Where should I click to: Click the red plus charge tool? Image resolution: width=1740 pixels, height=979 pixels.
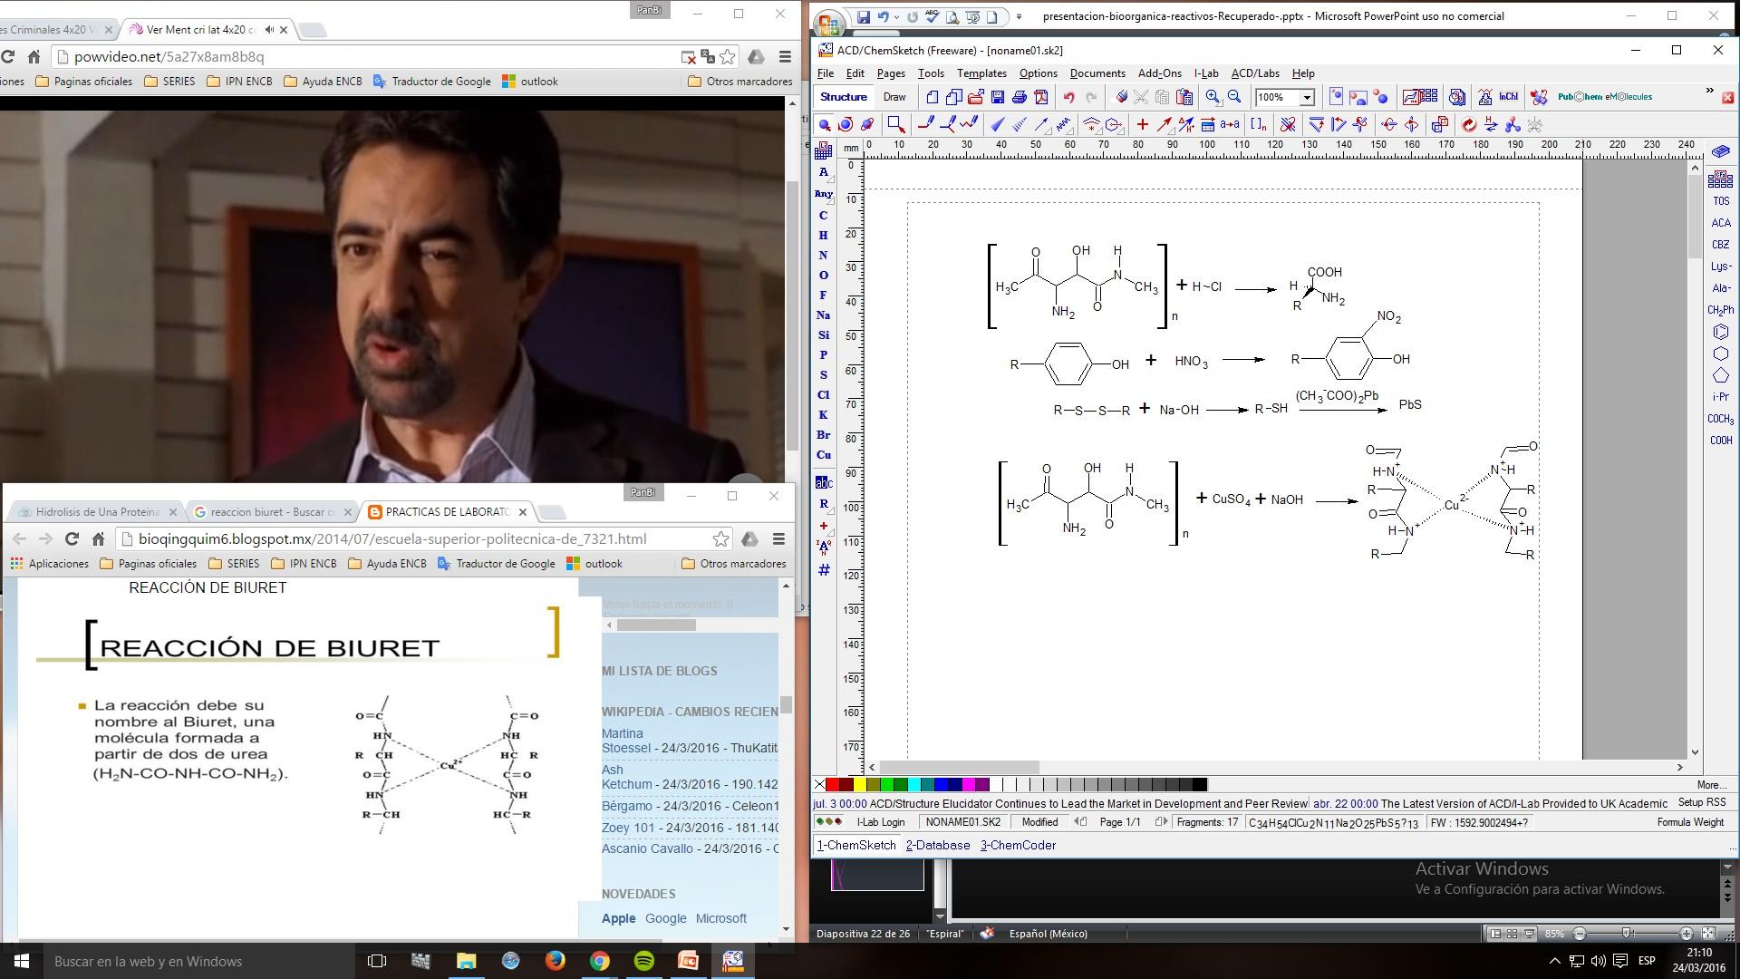tap(823, 526)
